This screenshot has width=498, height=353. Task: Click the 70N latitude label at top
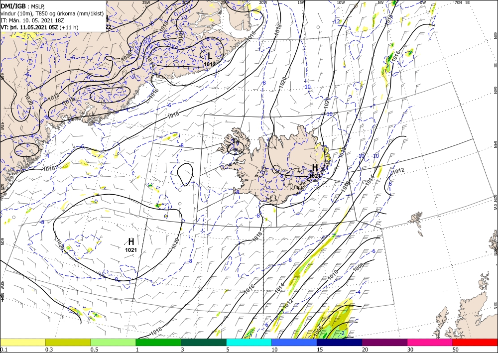[x=458, y=2]
